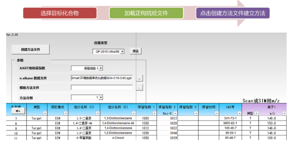This screenshot has height=142, width=290.
Task: Click the 模板方法文件 path input field
Action: point(102,88)
